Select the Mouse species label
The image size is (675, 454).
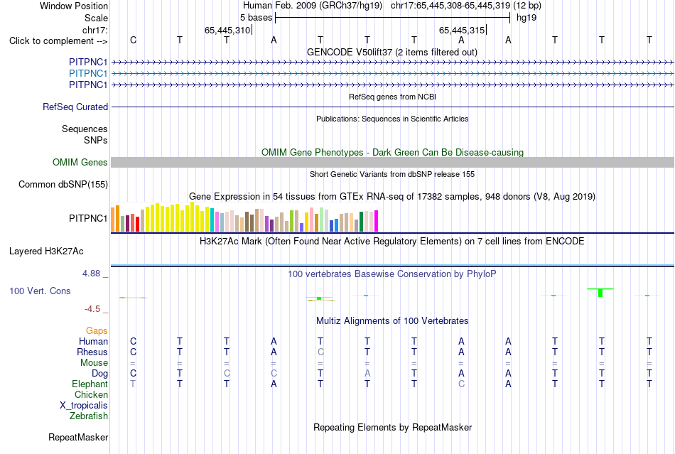coord(94,363)
